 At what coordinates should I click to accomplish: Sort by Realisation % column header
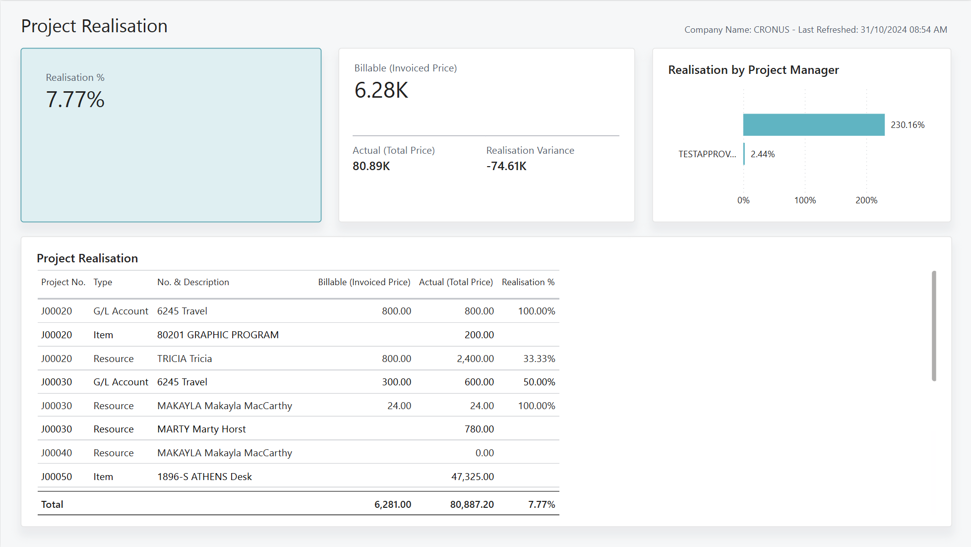pyautogui.click(x=528, y=282)
